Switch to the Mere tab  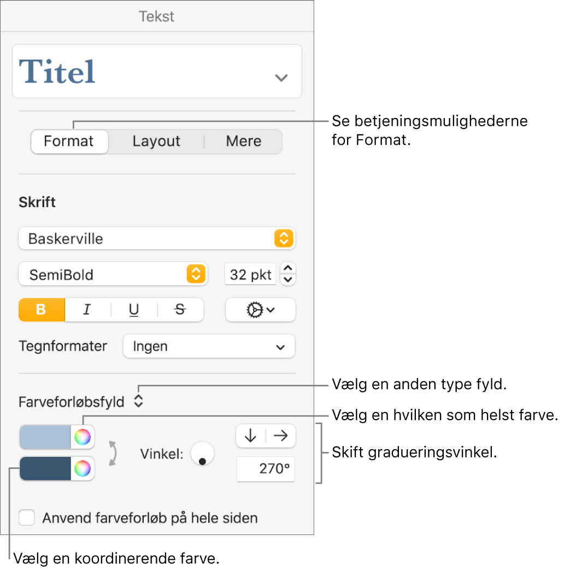(x=243, y=142)
